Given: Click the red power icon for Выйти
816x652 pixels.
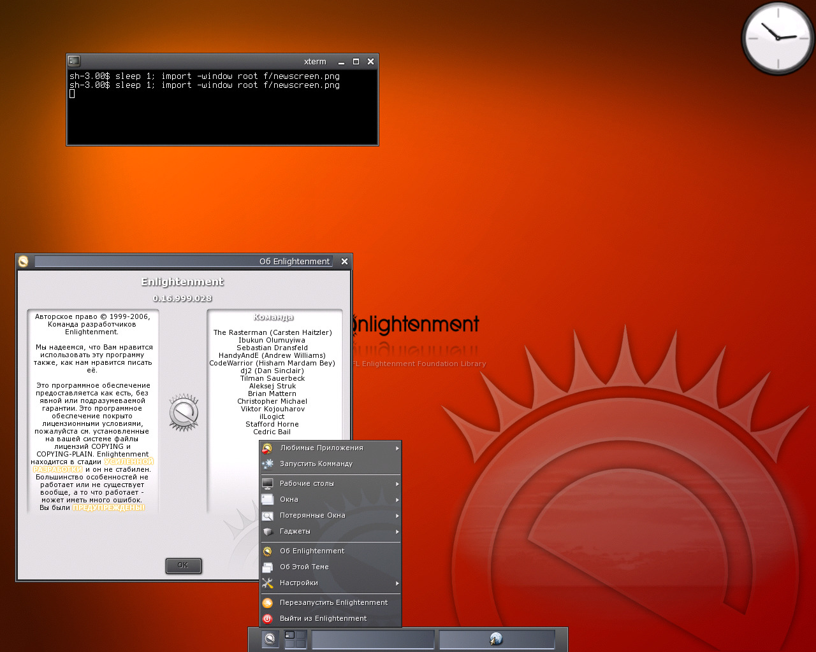Looking at the screenshot, I should click(x=268, y=618).
